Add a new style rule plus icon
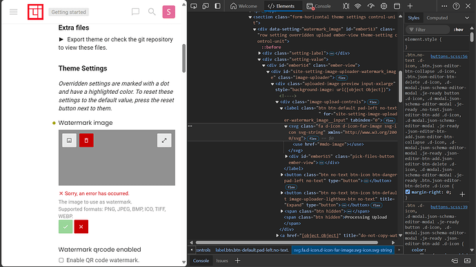The image size is (476, 267). (x=462, y=195)
